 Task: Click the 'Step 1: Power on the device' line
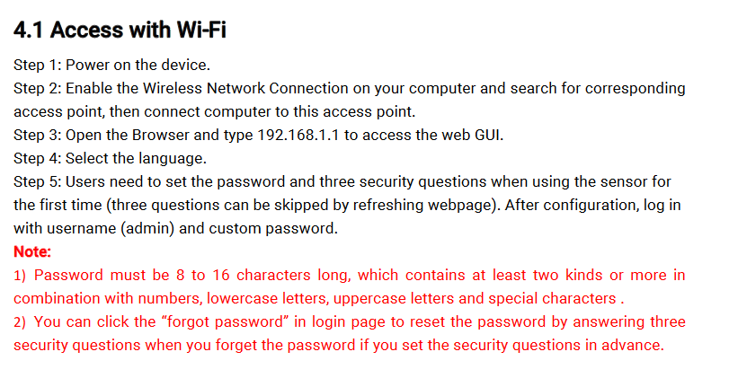111,65
